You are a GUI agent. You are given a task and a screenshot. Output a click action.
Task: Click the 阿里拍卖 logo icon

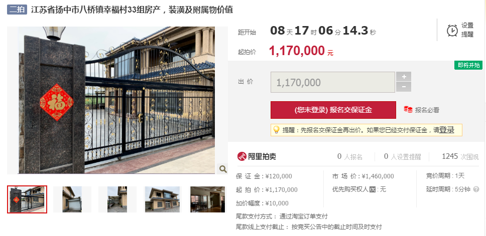tap(242, 156)
